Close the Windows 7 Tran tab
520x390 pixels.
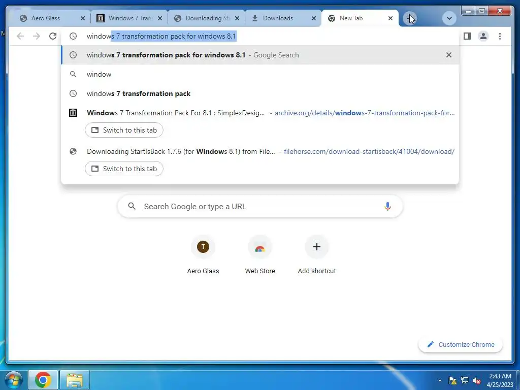(x=160, y=18)
